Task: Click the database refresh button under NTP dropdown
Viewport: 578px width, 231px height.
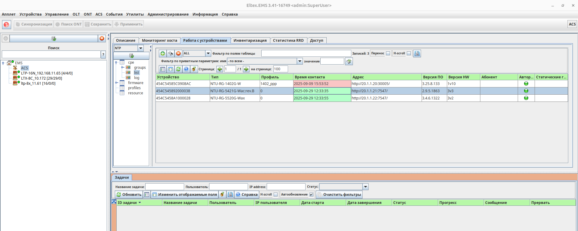Action: 131,56
